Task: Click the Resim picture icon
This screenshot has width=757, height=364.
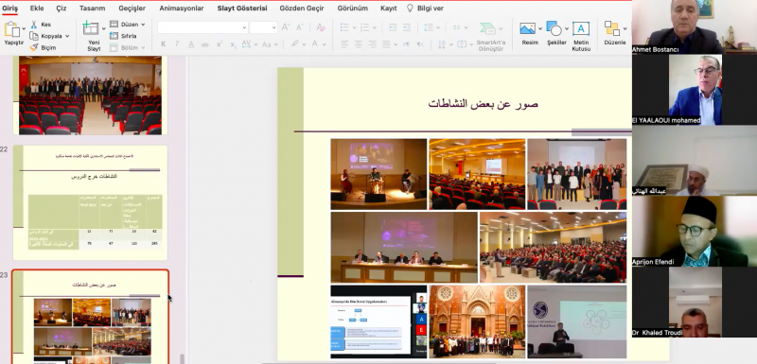Action: point(528,28)
